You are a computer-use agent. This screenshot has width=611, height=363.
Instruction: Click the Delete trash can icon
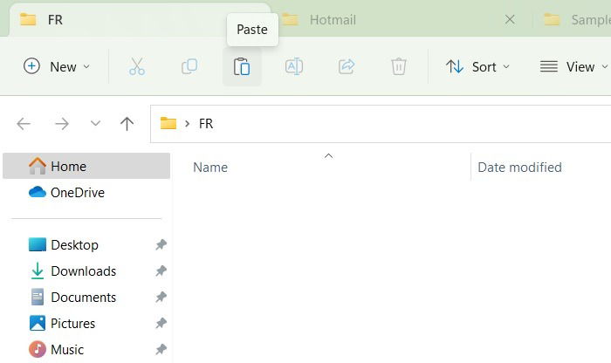[399, 66]
